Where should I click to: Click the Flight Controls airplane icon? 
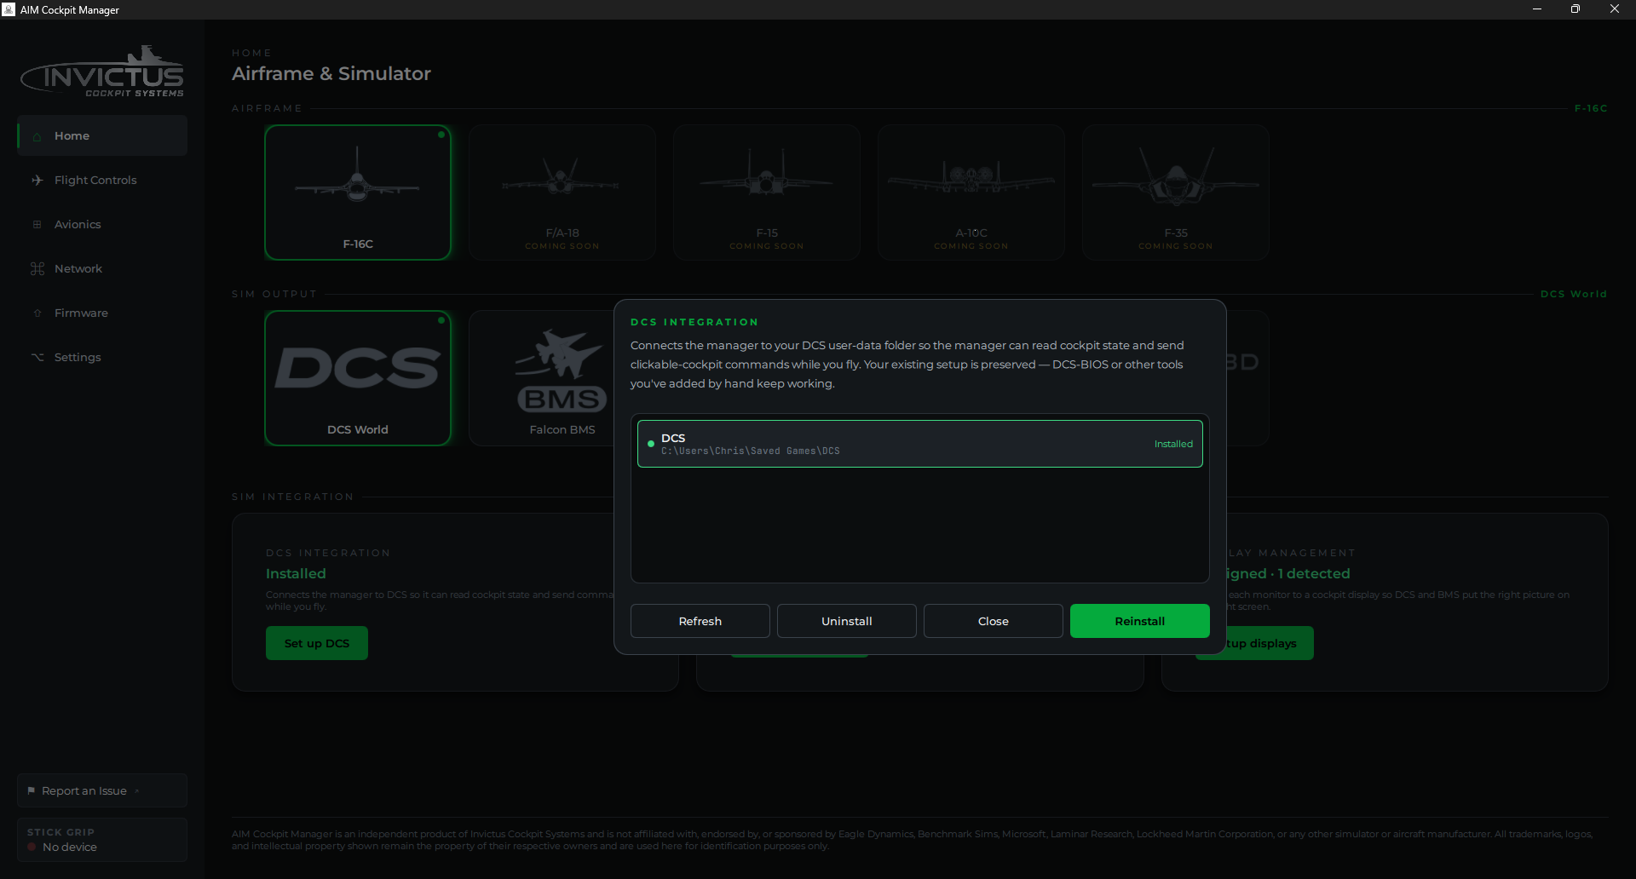(x=37, y=181)
